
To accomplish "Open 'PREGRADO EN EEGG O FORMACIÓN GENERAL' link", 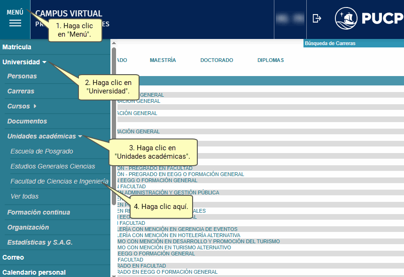I will pyautogui.click(x=180, y=174).
